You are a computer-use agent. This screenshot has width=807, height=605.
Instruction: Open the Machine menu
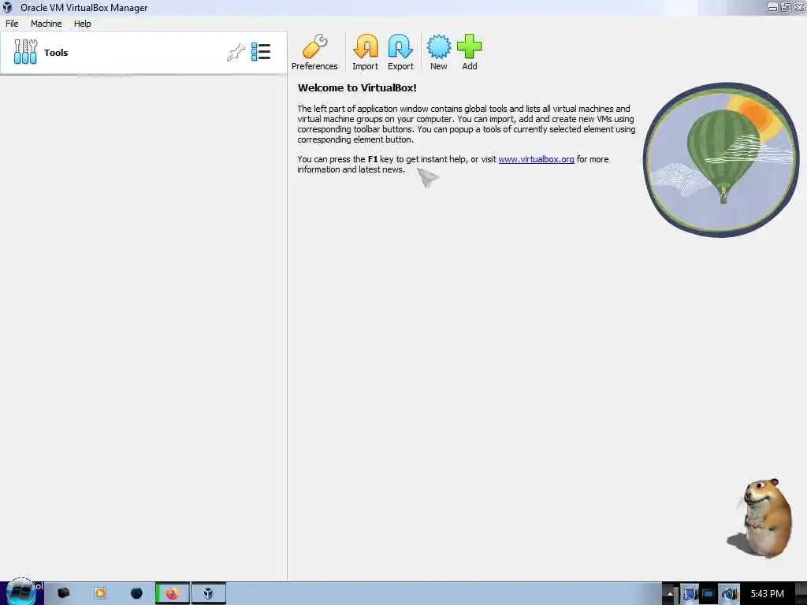click(46, 24)
